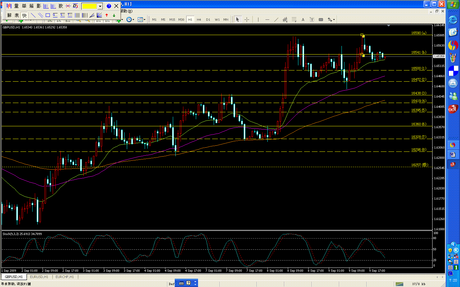Activate the arrow cursor tool

coord(237,19)
